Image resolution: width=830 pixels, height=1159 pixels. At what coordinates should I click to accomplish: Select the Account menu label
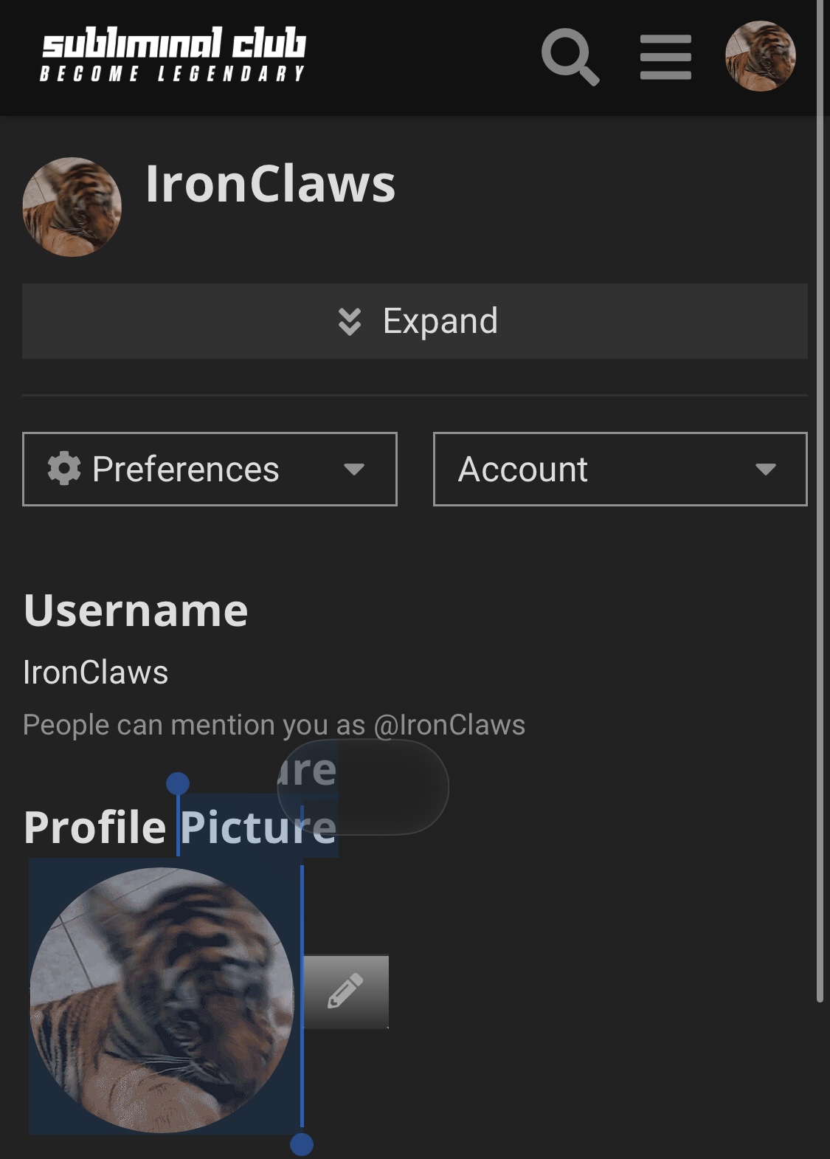point(523,469)
